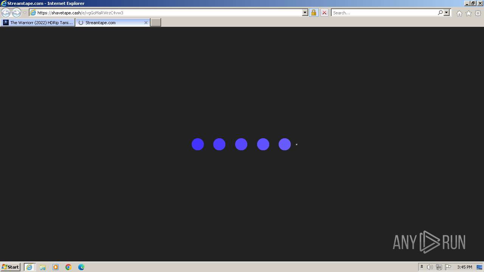Restore down the Internet Explorer window
The image size is (484, 272).
coord(473,3)
